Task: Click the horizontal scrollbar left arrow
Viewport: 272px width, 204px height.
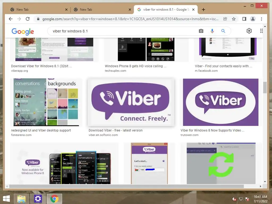Action: click(7, 186)
